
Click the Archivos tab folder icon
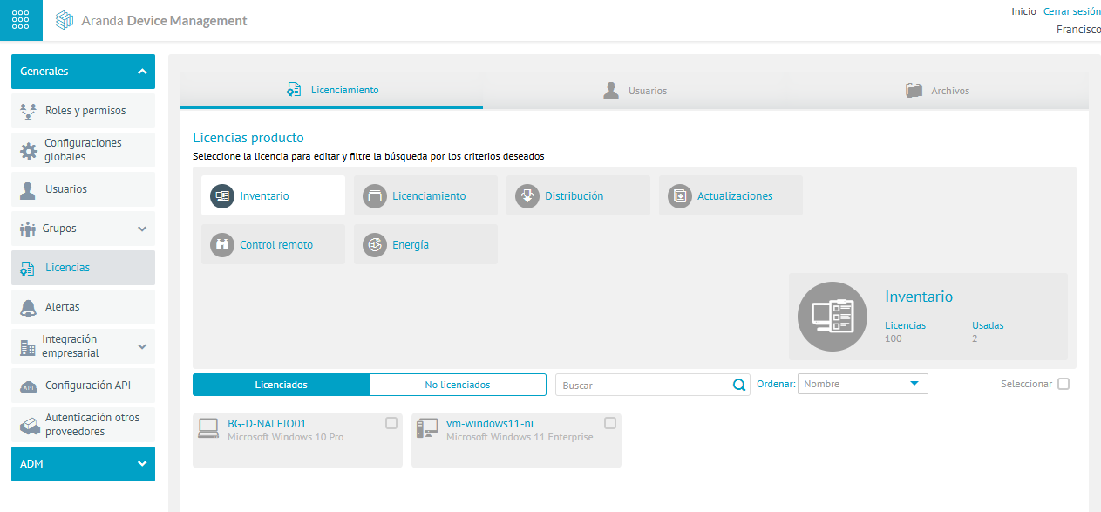point(914,91)
